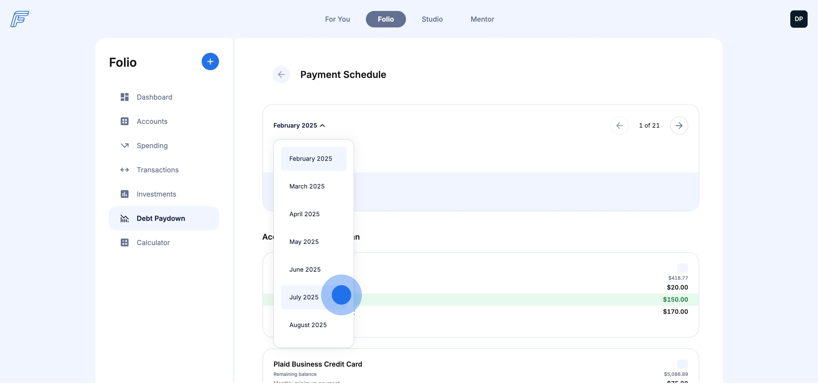Go to next payment month arrow
818x388 pixels.
coord(679,126)
